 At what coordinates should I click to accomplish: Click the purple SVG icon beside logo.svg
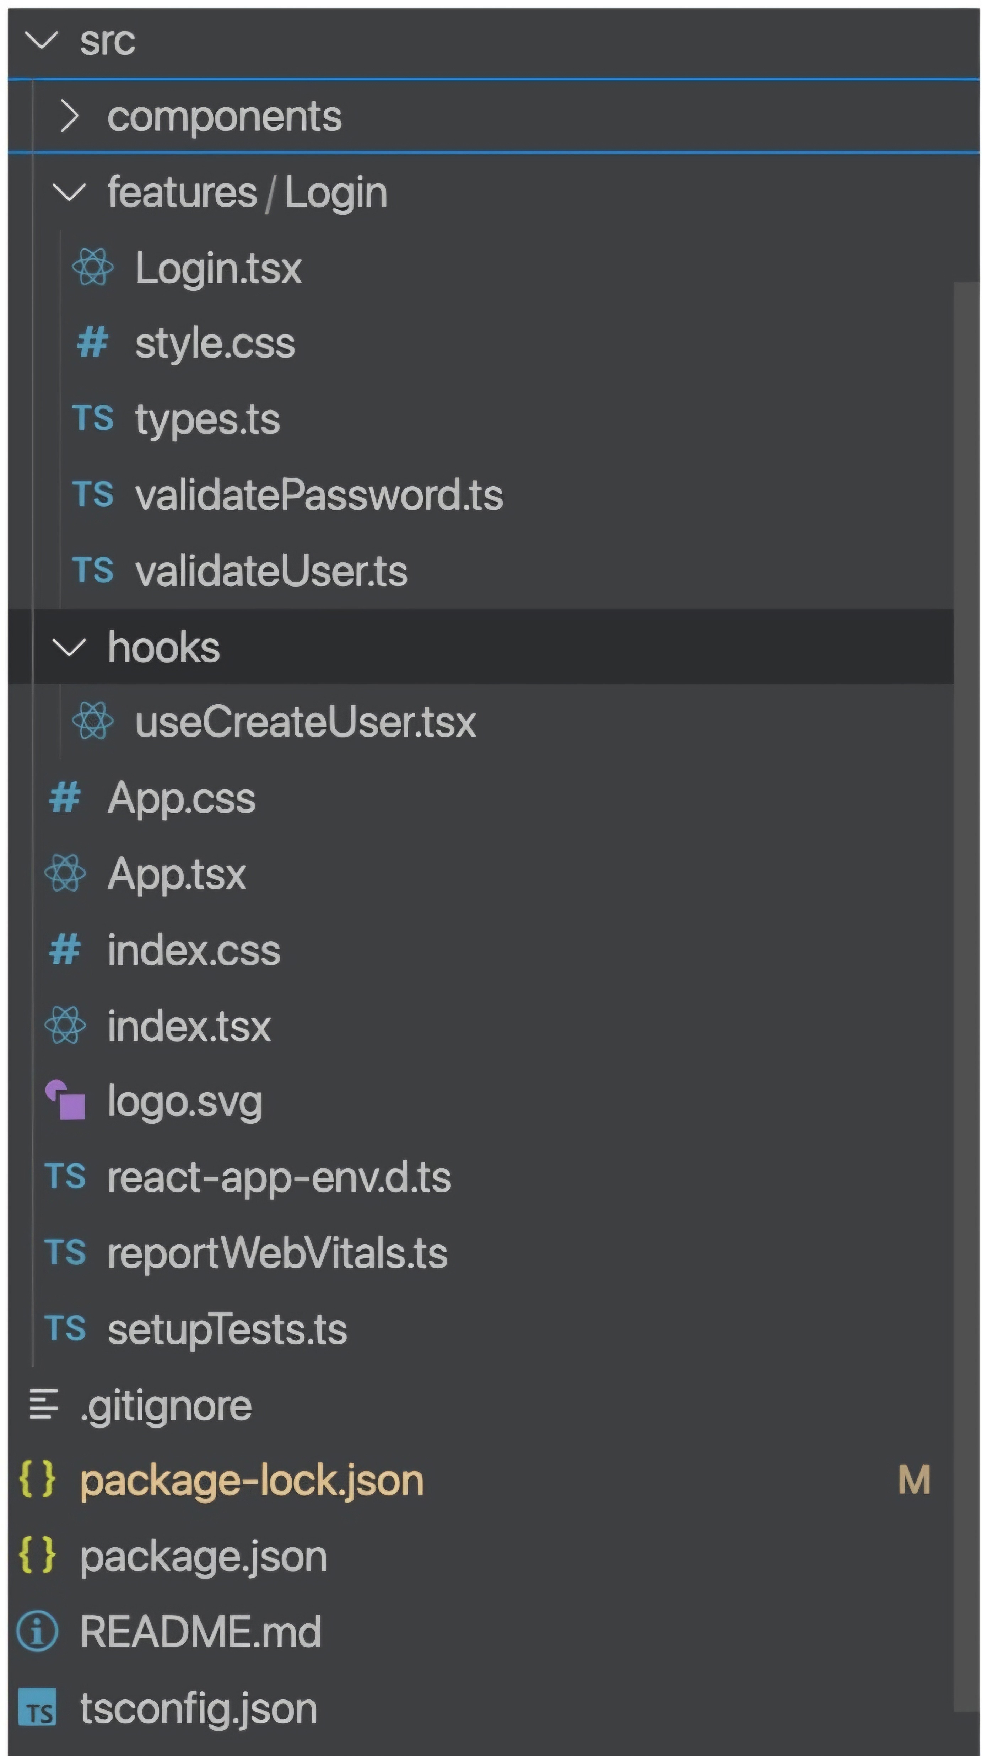pos(65,1100)
